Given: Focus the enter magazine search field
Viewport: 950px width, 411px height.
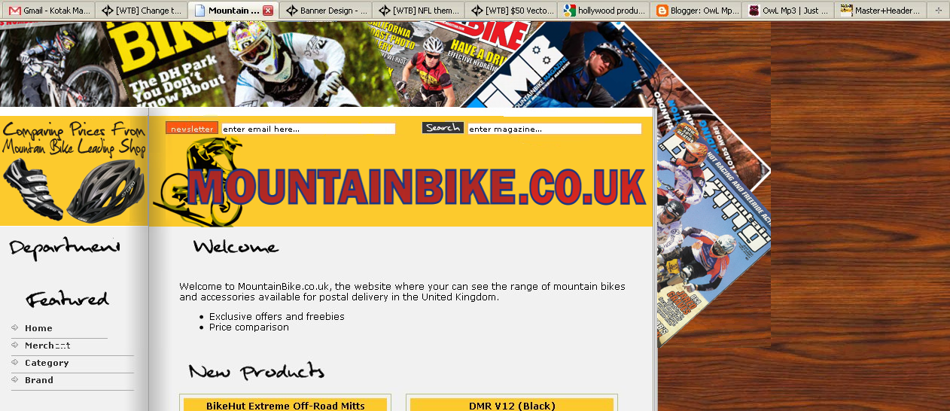Looking at the screenshot, I should point(555,129).
